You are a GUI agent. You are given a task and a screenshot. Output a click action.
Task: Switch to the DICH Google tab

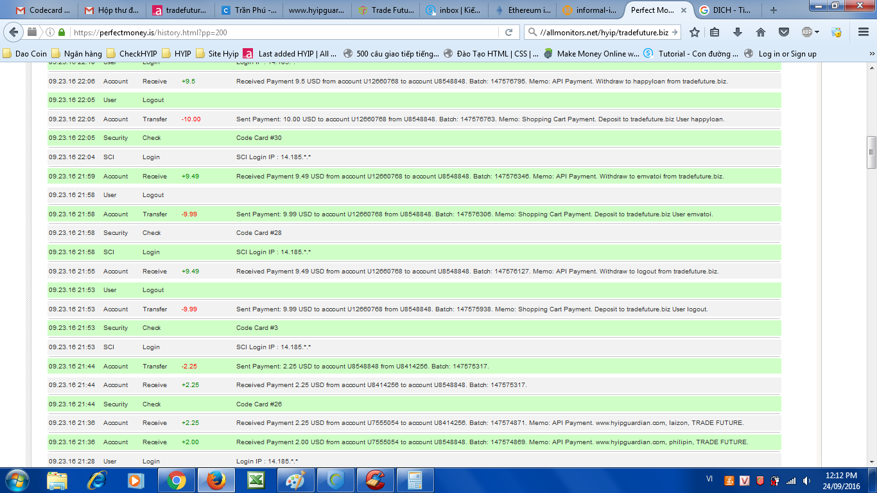tap(727, 10)
